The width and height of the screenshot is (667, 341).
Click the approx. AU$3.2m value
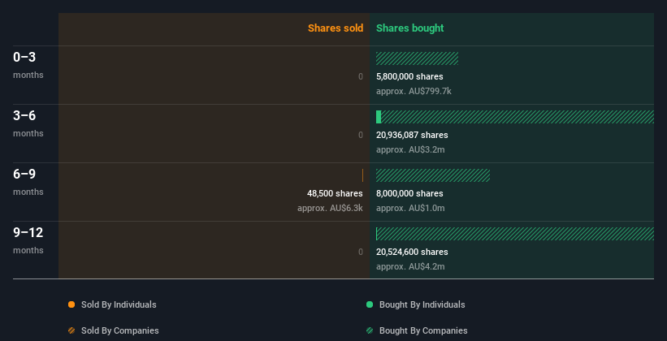(x=410, y=149)
